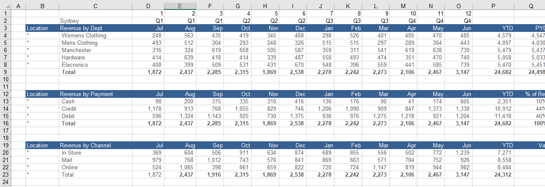Select the Sep total 1,916 cell
The width and height of the screenshot is (545, 187).
(x=210, y=175)
